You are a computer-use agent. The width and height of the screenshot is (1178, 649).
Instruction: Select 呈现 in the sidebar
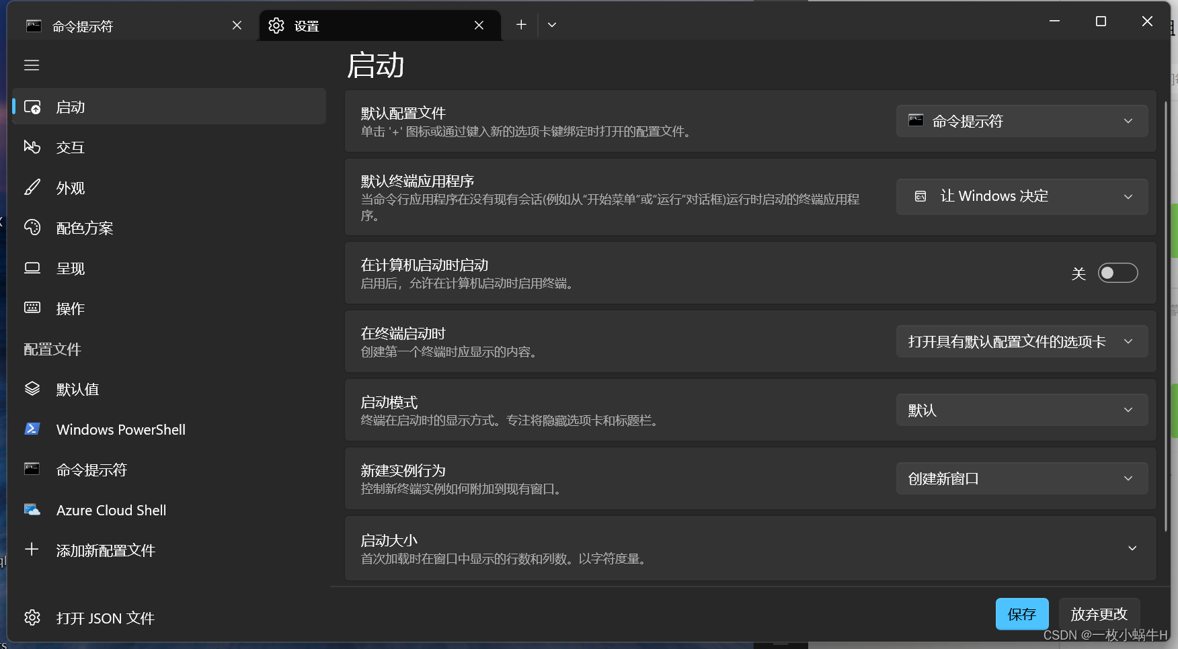coord(169,268)
